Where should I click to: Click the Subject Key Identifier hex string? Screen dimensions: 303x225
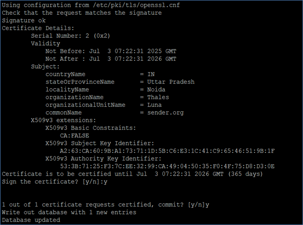[167, 151]
